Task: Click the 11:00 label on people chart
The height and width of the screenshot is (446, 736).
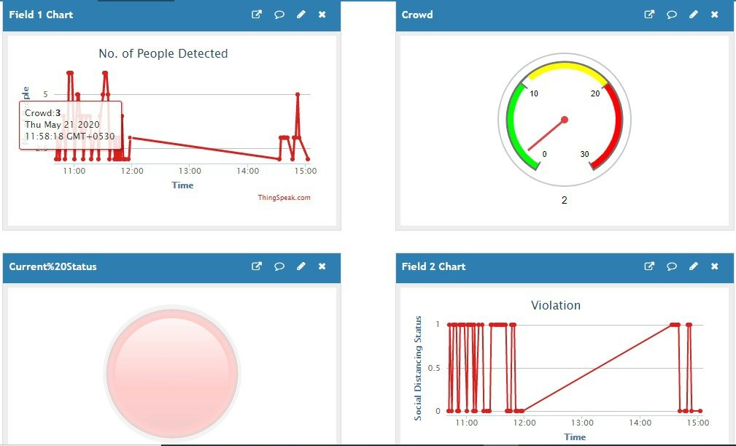Action: tap(74, 171)
